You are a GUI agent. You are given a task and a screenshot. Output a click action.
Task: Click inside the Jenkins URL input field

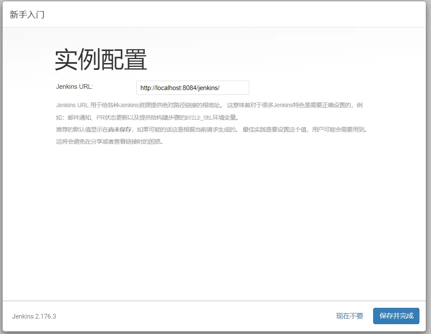tap(192, 87)
